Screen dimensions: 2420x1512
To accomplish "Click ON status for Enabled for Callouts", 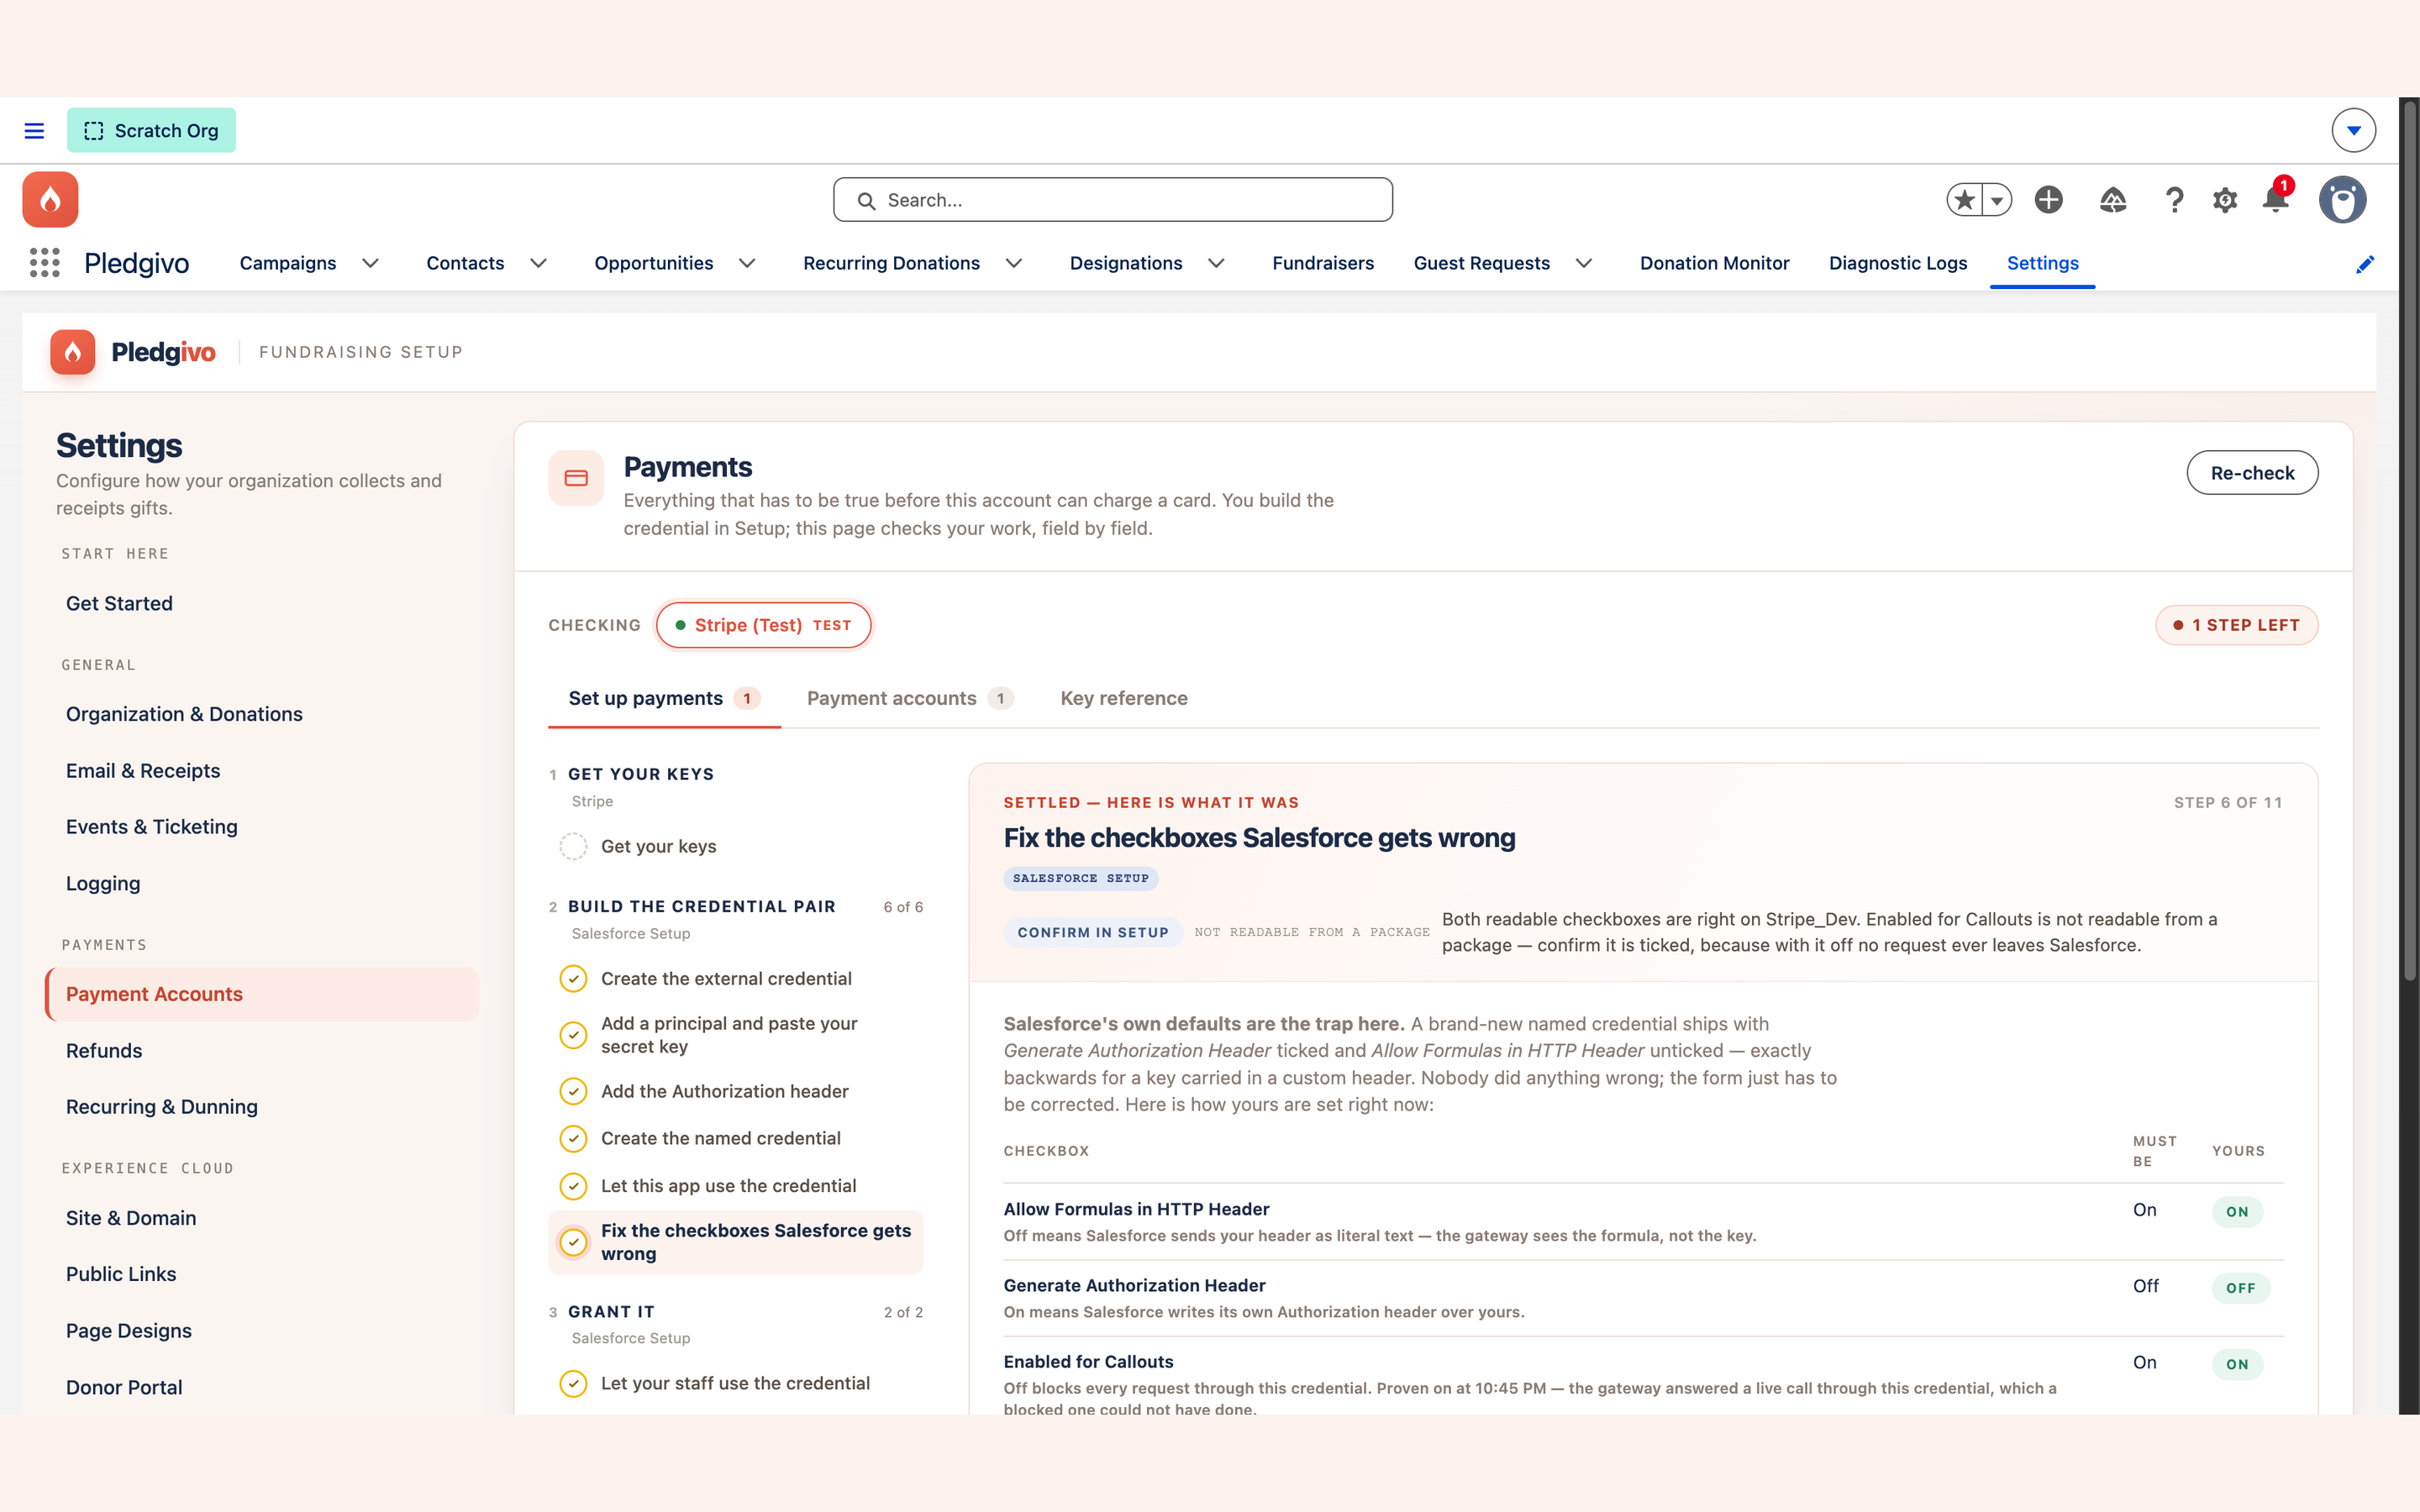I will pyautogui.click(x=2237, y=1364).
